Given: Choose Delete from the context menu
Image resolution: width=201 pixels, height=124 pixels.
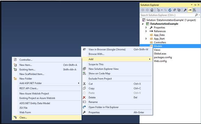Looking at the screenshot, I should coord(117,97).
